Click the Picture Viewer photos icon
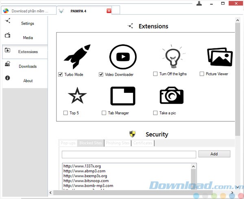This screenshot has height=199, width=244. (220, 57)
